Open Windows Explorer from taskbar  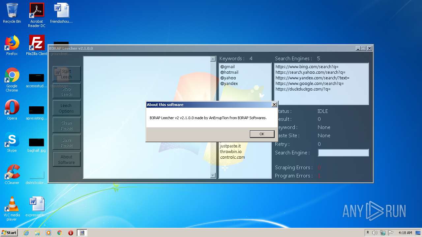[37, 233]
